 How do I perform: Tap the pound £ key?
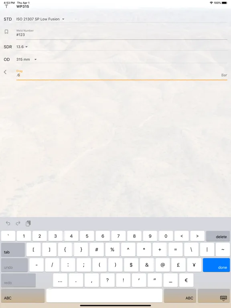coord(178,265)
